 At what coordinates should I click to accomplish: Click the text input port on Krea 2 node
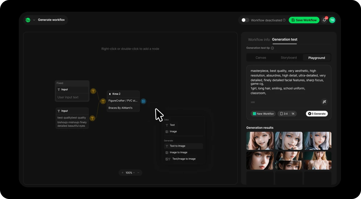tap(103, 101)
